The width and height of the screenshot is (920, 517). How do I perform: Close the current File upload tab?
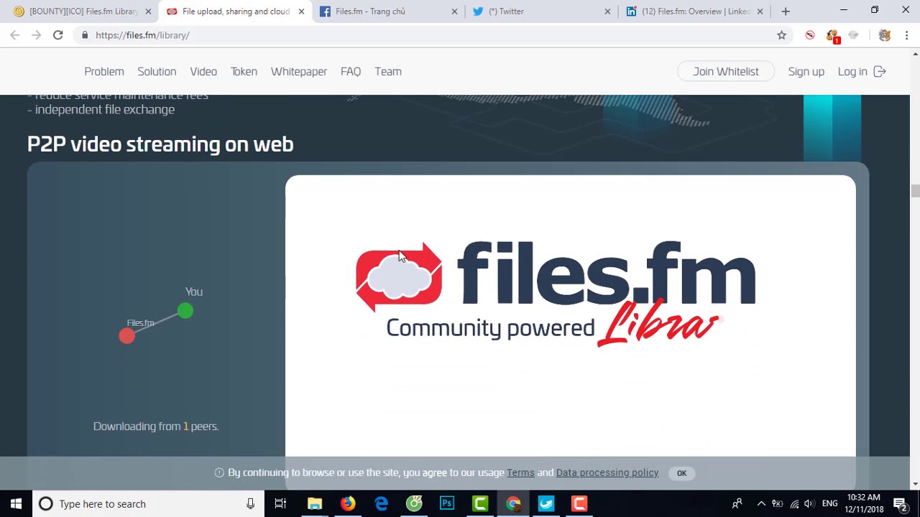point(301,11)
